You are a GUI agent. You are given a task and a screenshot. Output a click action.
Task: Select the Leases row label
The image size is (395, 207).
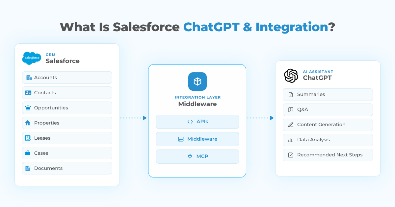pyautogui.click(x=42, y=138)
